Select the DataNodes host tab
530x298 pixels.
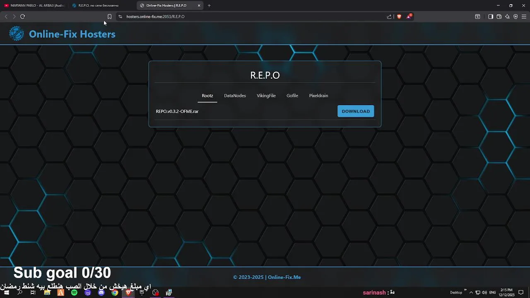tap(235, 96)
